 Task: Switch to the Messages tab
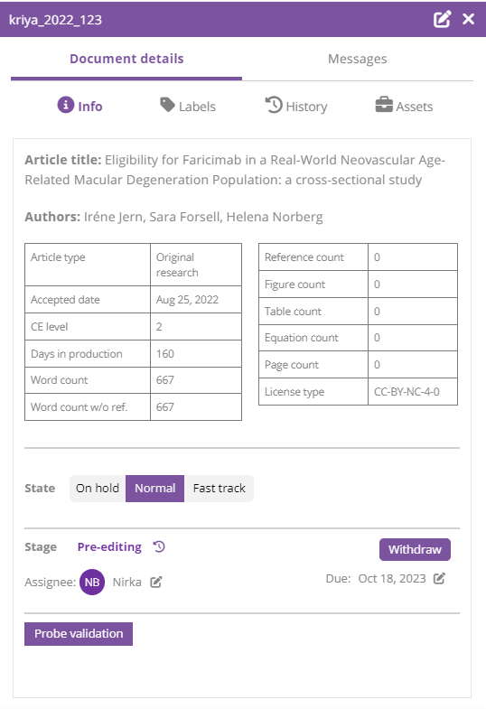358,59
